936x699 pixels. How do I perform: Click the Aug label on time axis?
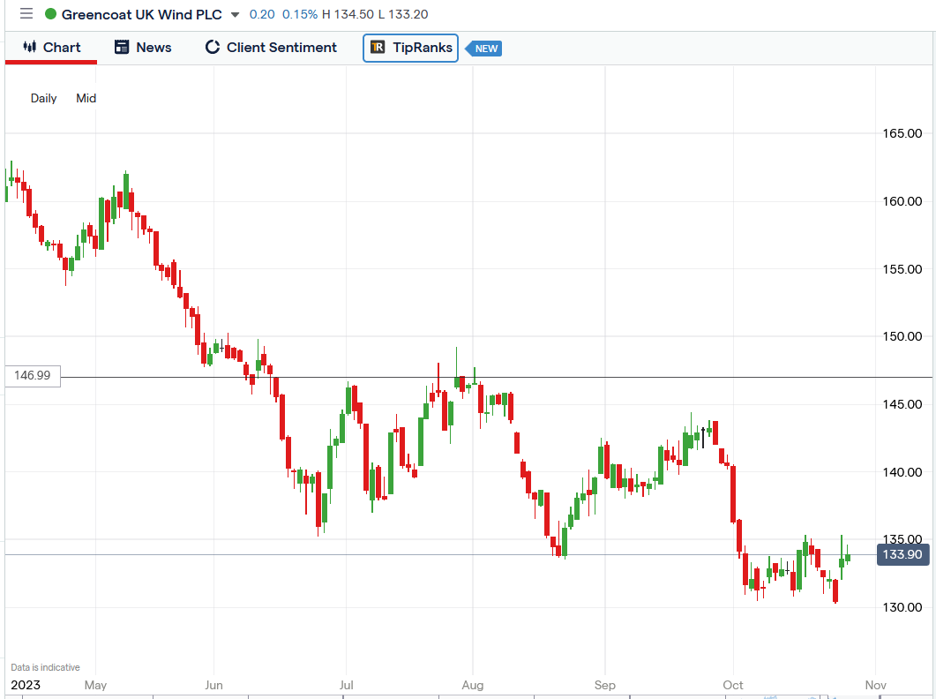coord(473,685)
